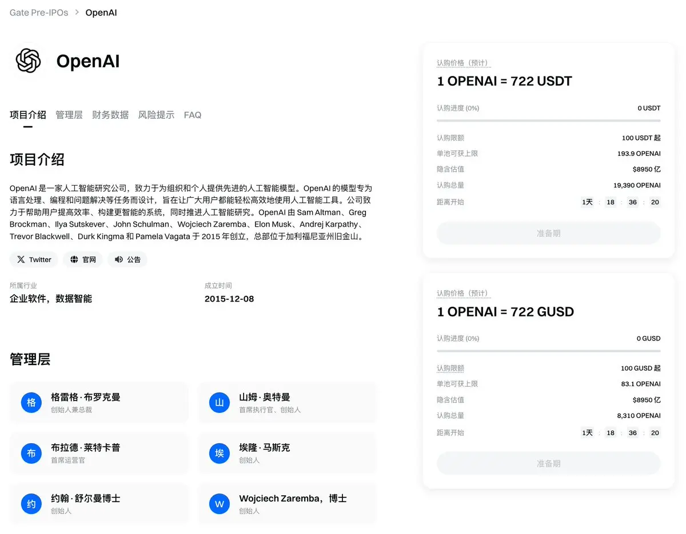Click the 约 avatar of 约翰·舒尔曼博士
686x534 pixels.
[31, 504]
